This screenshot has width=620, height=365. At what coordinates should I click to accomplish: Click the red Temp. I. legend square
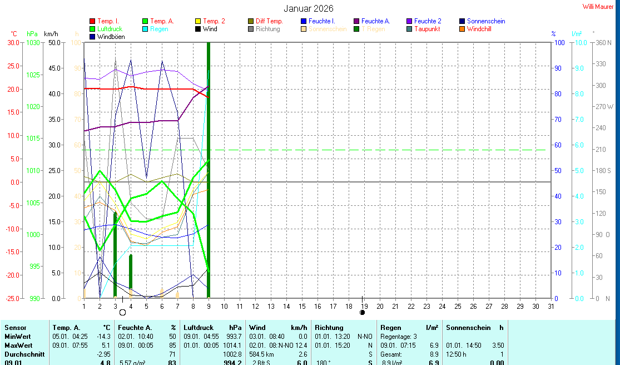(x=92, y=21)
